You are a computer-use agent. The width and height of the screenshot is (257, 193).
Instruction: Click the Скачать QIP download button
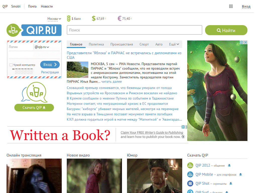click(34, 108)
